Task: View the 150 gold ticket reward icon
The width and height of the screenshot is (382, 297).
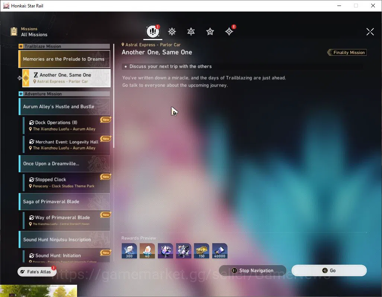Action: 201,251
